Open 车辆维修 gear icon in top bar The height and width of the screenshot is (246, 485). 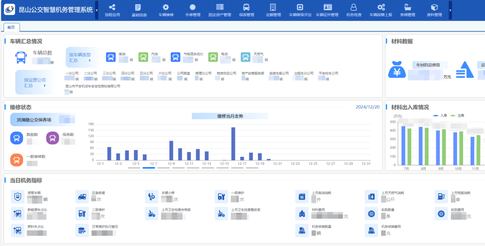166,8
